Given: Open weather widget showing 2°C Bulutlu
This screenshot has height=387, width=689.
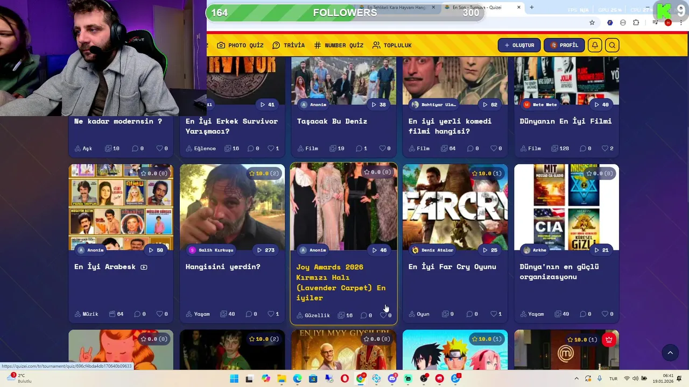Looking at the screenshot, I should coord(19,378).
